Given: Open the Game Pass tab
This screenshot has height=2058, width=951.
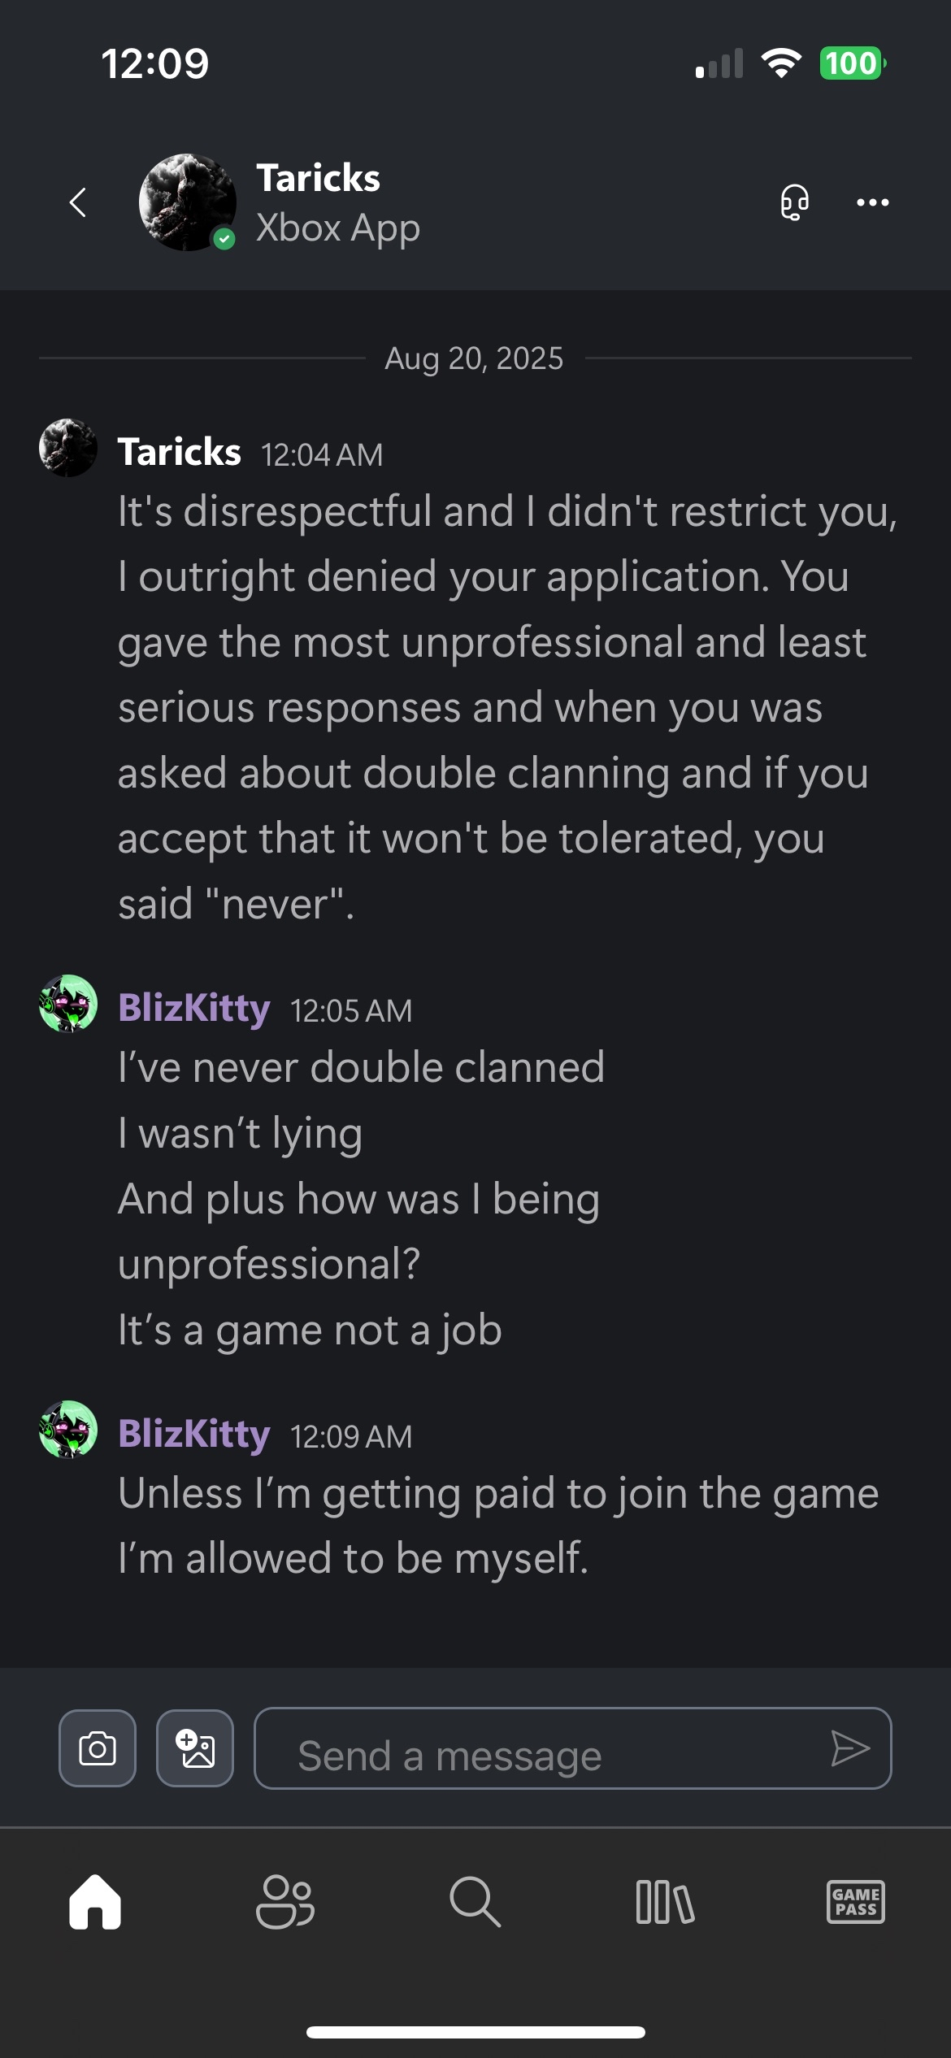Looking at the screenshot, I should [855, 1902].
